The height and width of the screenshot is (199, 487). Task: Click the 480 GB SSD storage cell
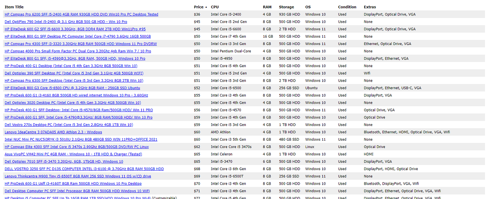point(289,139)
